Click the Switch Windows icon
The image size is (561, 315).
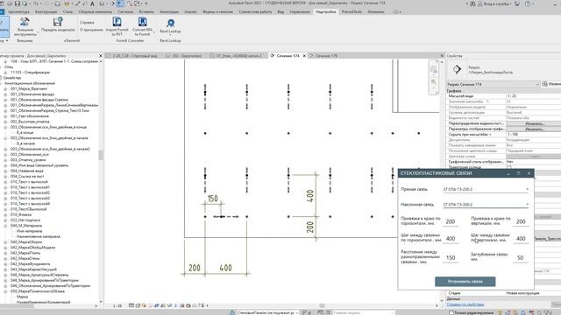pos(137,3)
